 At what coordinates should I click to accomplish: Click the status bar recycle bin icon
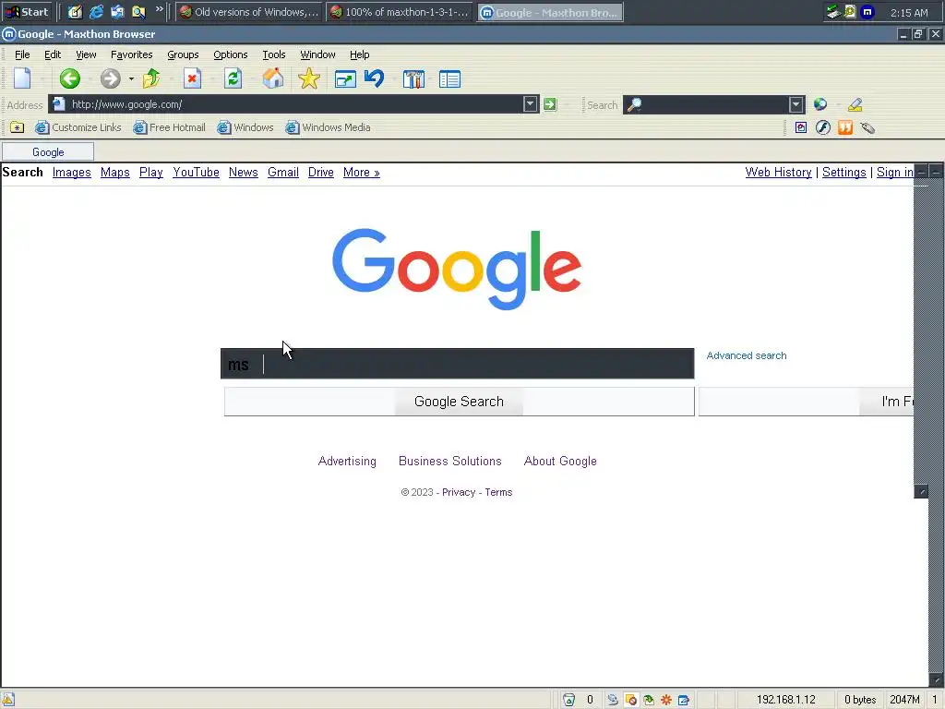(x=568, y=700)
